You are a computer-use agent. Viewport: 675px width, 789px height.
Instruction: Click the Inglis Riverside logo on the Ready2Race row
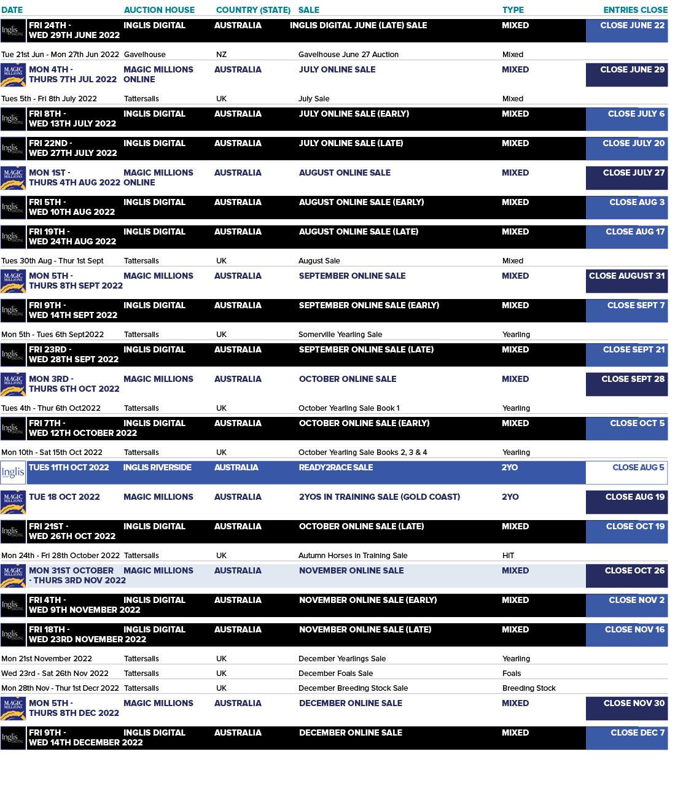pos(14,472)
